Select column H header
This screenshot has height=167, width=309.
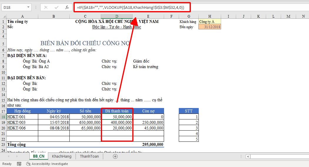(210, 16)
